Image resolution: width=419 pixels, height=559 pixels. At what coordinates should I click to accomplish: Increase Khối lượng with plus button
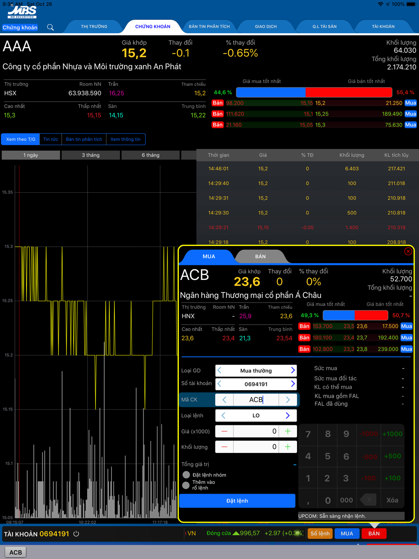click(x=288, y=447)
